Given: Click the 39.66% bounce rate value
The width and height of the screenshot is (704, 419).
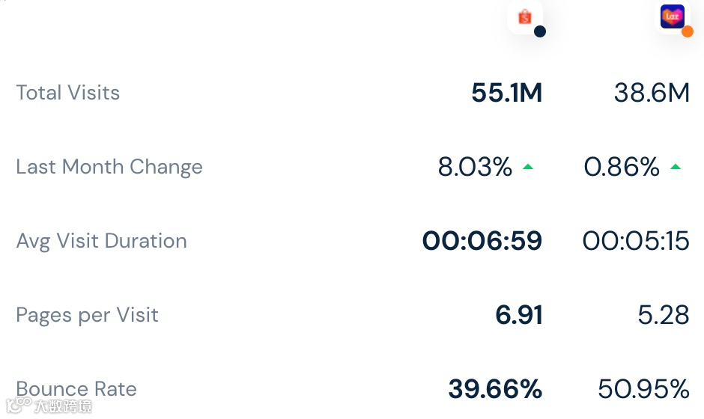Looking at the screenshot, I should click(x=495, y=389).
